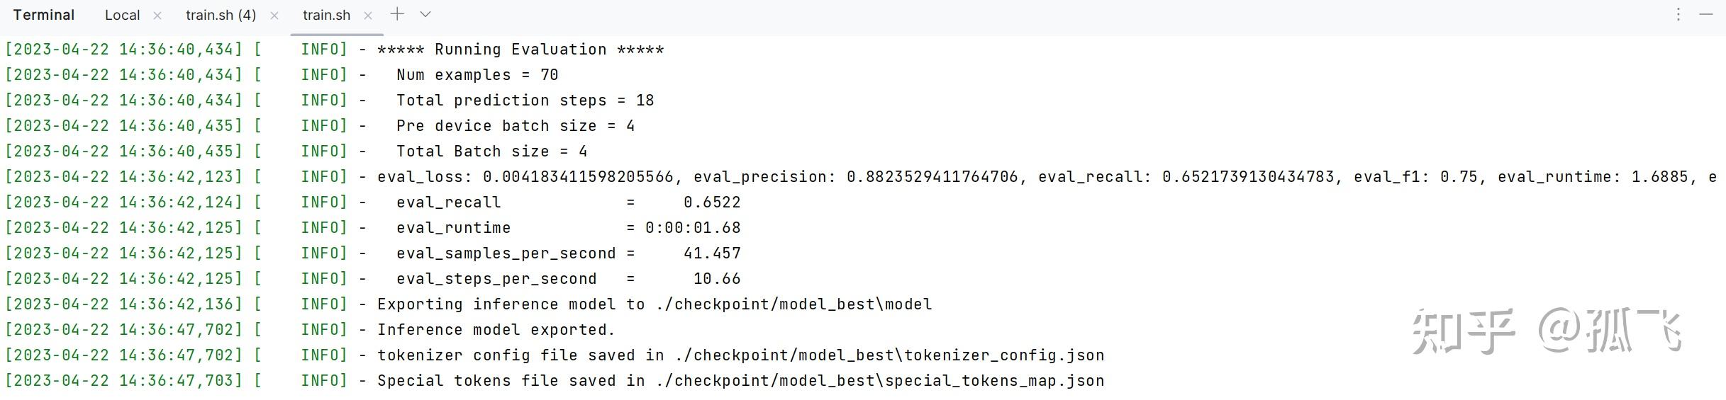Image resolution: width=1726 pixels, height=400 pixels.
Task: Click the Num examples = 70 line
Action: point(282,75)
